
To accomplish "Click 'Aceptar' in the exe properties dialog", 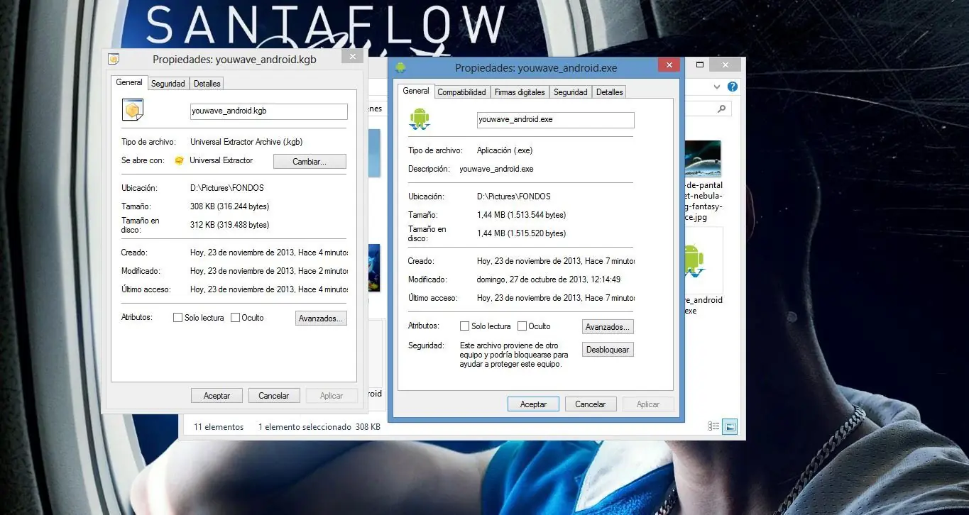I will point(533,404).
